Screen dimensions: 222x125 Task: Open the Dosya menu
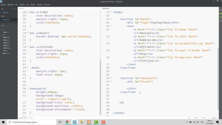(x=3, y=5)
